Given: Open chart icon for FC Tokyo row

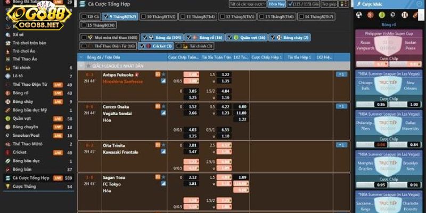Looking at the screenshot, I should (163, 184).
